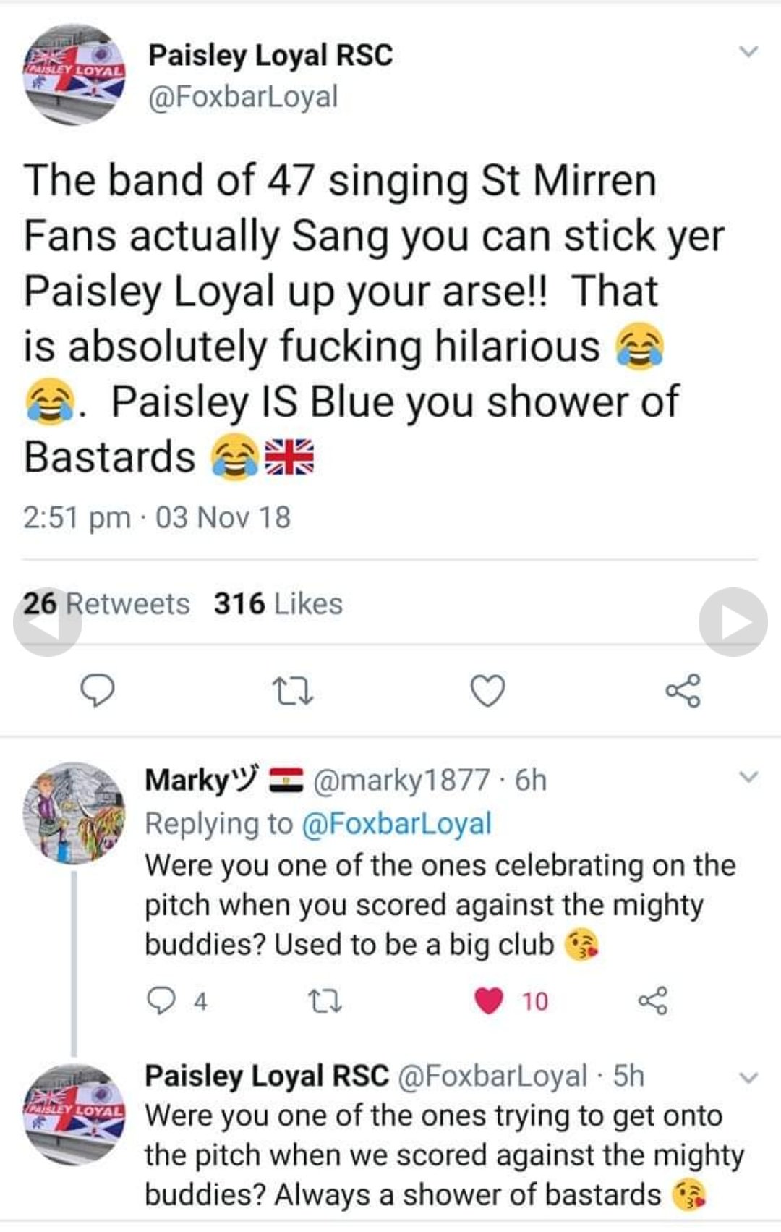Go to next image with right arrow

pyautogui.click(x=733, y=622)
